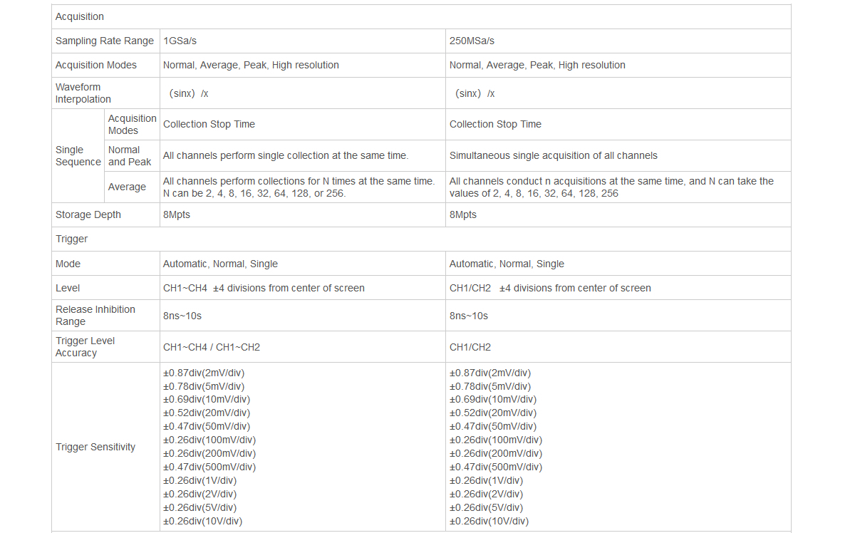Click the Mode row label
Screen dimensions: 855x533
pyautogui.click(x=68, y=264)
